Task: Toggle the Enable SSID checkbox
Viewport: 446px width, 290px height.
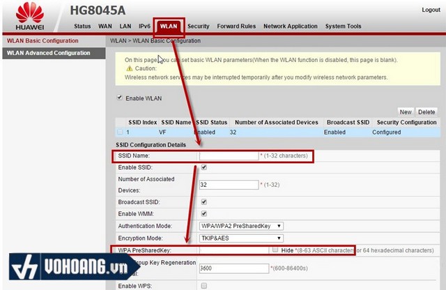Action: pyautogui.click(x=203, y=167)
